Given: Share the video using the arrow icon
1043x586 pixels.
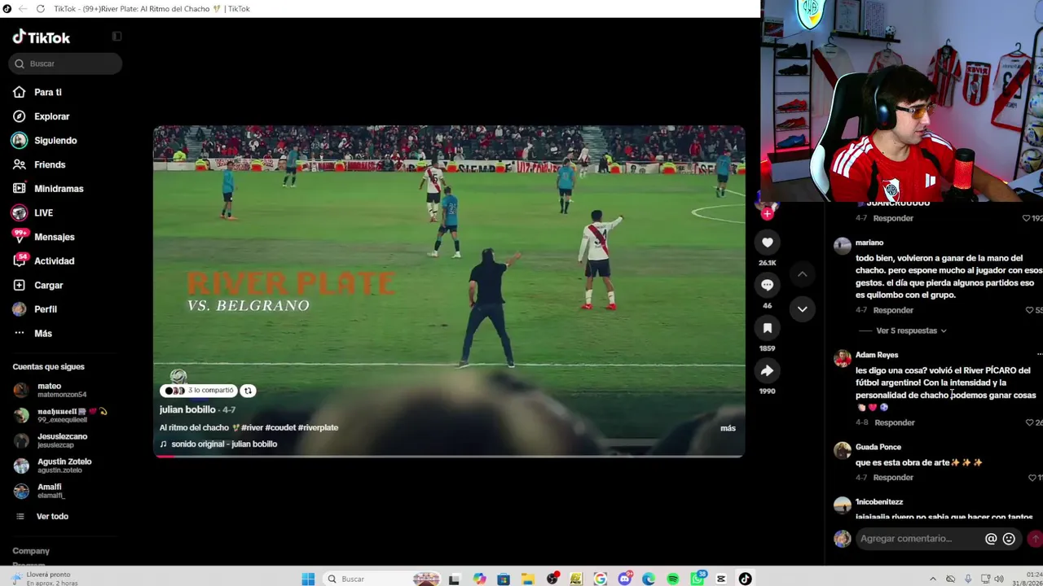Looking at the screenshot, I should [x=767, y=371].
